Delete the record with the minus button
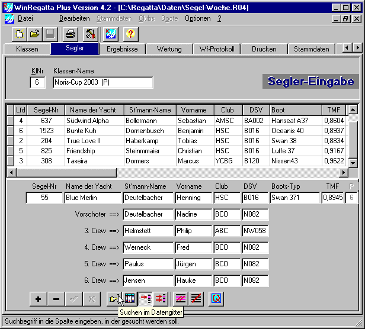Image resolution: width=365 pixels, height=329 pixels. [x=56, y=299]
